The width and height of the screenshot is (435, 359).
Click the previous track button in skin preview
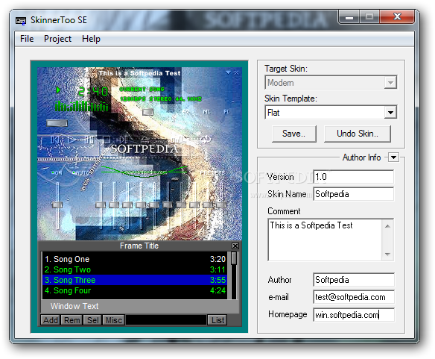55,140
